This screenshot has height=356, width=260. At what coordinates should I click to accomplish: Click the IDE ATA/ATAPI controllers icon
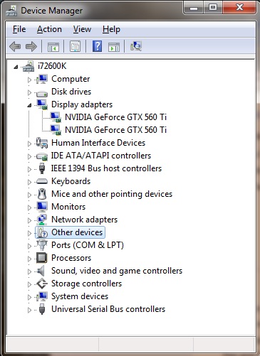[x=42, y=156]
